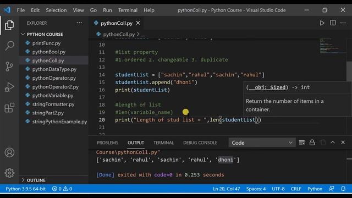Open the Search view in activity bar

pyautogui.click(x=9, y=46)
